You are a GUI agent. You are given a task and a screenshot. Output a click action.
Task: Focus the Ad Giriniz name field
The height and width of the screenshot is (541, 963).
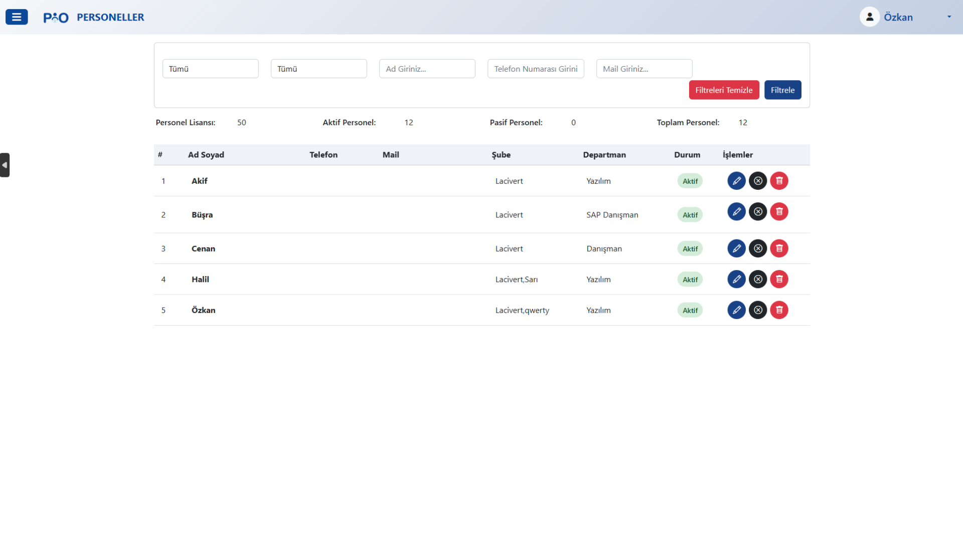click(427, 69)
